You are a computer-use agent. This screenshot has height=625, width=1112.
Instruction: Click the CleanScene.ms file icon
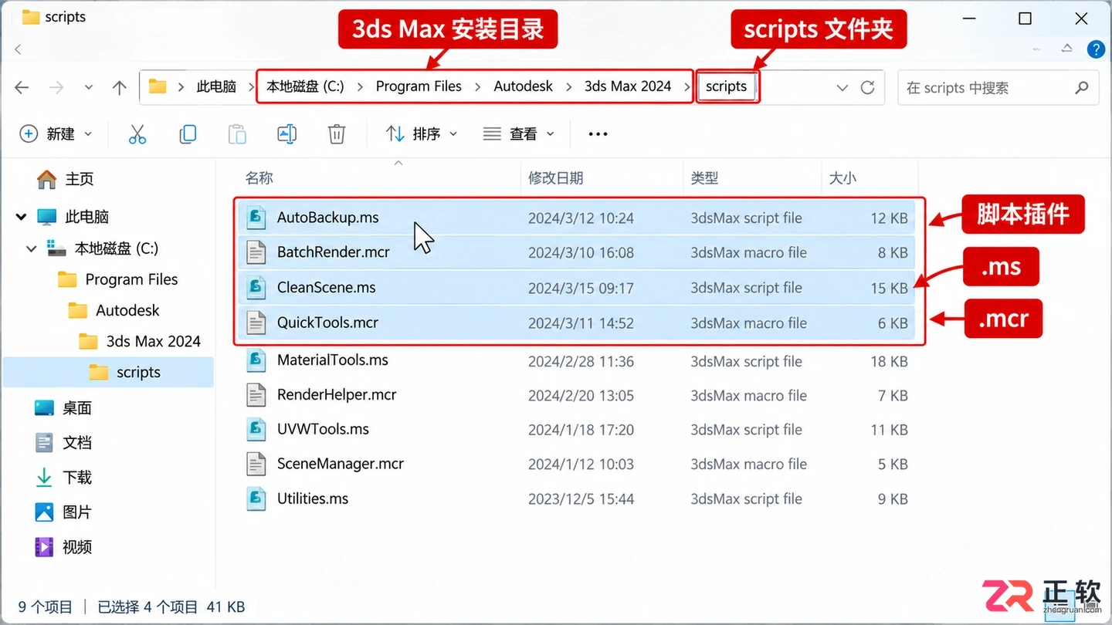(x=256, y=288)
